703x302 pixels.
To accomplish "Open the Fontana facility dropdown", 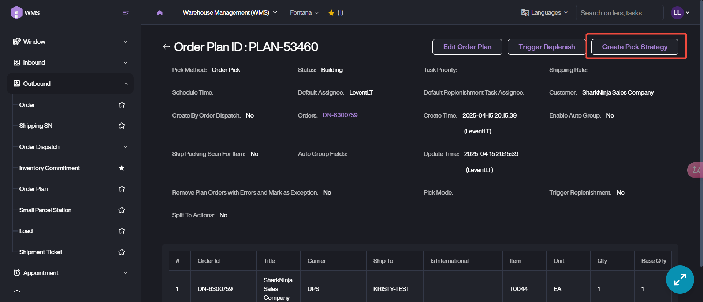I will point(304,13).
